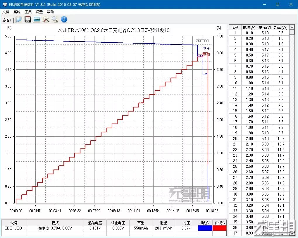The image size is (298, 238).
Task: Open file with the folder toolbar icon
Action: click(19, 19)
